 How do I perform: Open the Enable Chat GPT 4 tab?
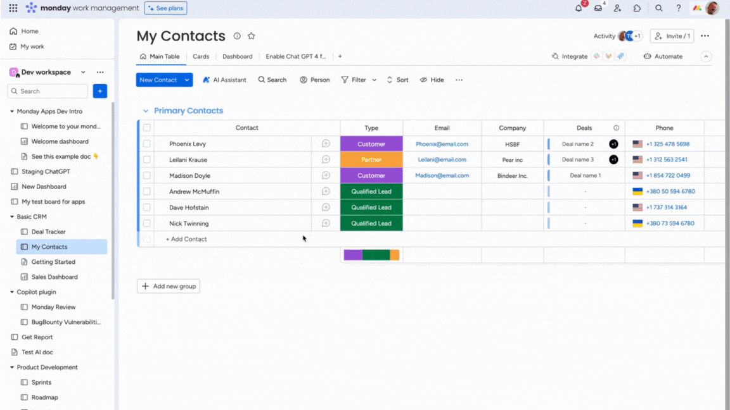(296, 56)
